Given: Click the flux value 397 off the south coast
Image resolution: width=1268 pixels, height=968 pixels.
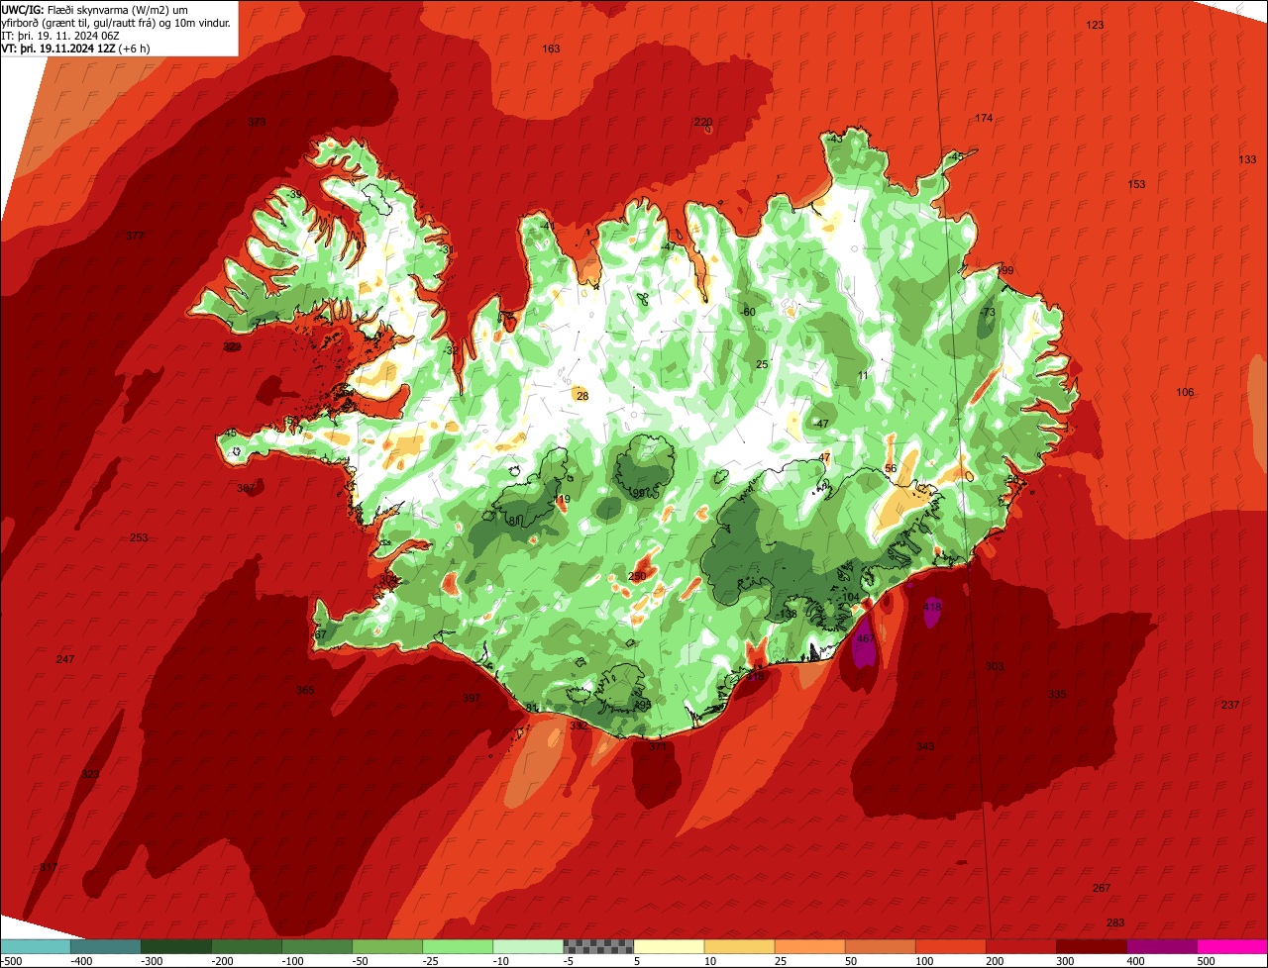Looking at the screenshot, I should click(x=472, y=698).
